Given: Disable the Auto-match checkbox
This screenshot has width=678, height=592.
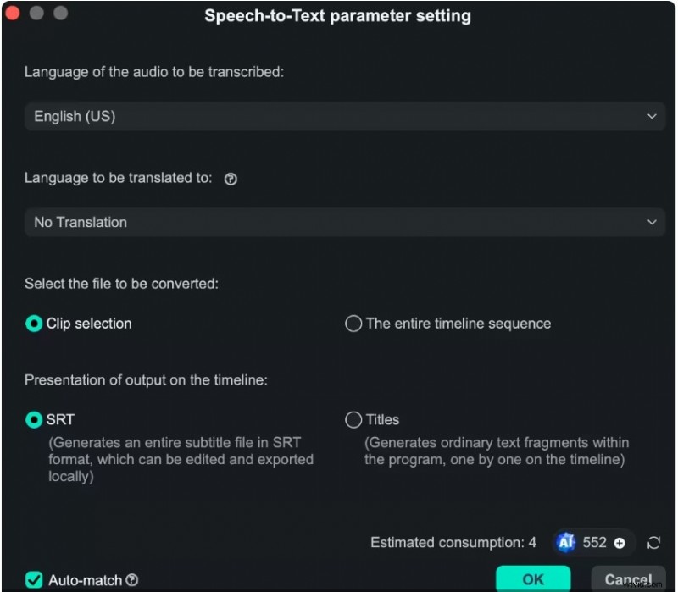Looking at the screenshot, I should point(34,580).
